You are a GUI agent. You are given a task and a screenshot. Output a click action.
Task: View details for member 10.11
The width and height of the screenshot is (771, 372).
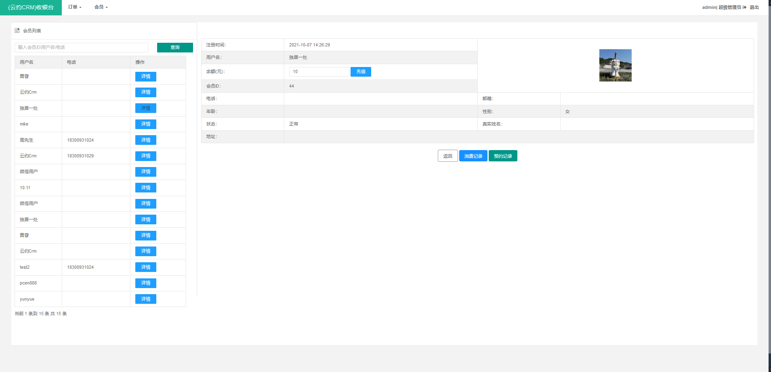145,188
